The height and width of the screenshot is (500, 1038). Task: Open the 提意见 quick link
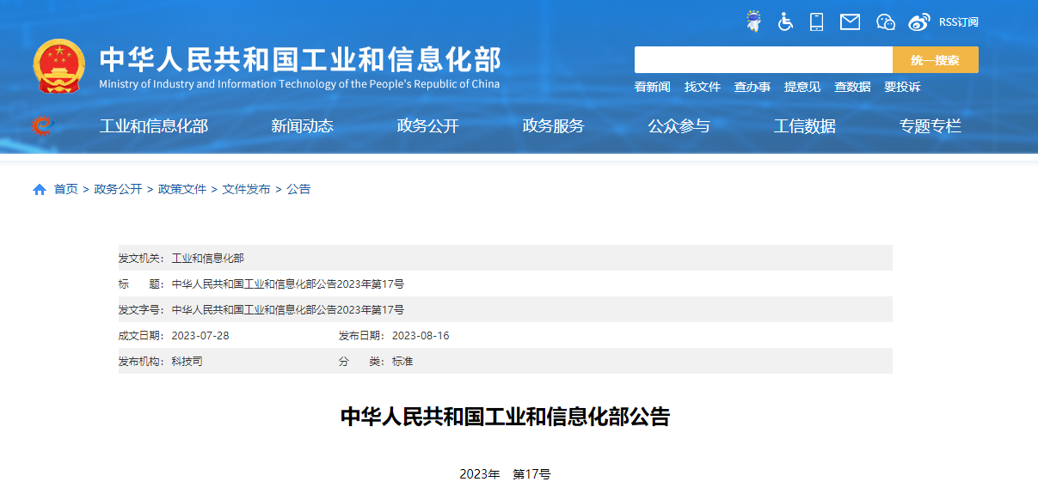pyautogui.click(x=802, y=87)
